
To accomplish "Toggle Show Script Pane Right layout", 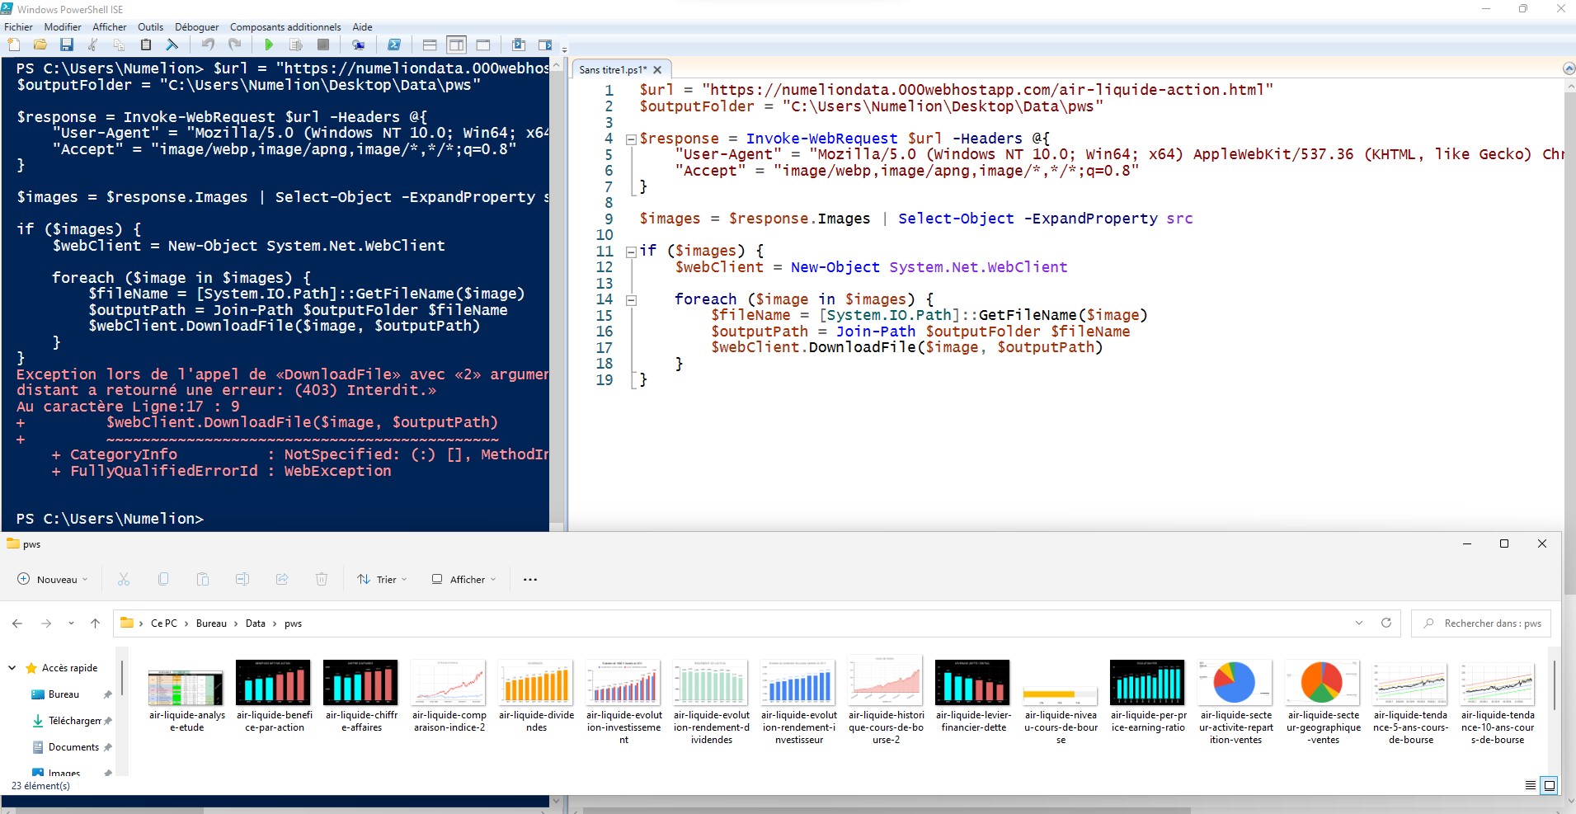I will 455,45.
